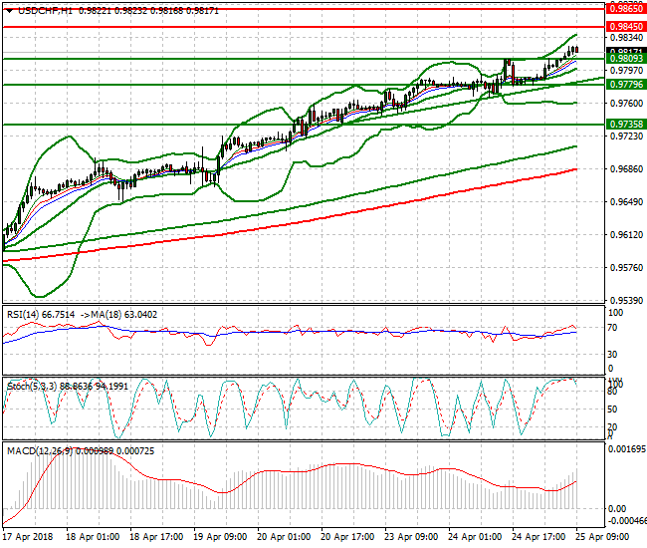Image resolution: width=647 pixels, height=548 pixels.
Task: Click the Stochastic scale value 50
Action: (x=613, y=410)
